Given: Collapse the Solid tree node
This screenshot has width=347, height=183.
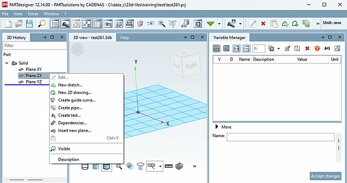Looking at the screenshot, I should (7, 63).
